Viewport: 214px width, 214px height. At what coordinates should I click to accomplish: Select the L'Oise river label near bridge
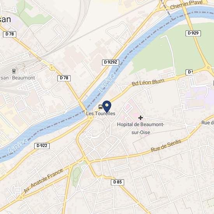(107, 83)
